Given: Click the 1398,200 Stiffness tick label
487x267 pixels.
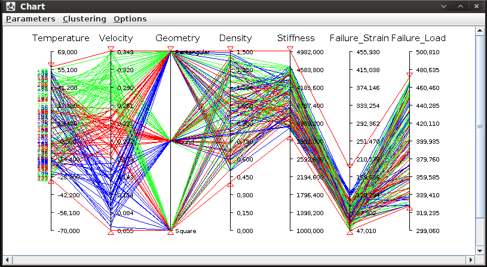Looking at the screenshot, I should click(x=310, y=213).
